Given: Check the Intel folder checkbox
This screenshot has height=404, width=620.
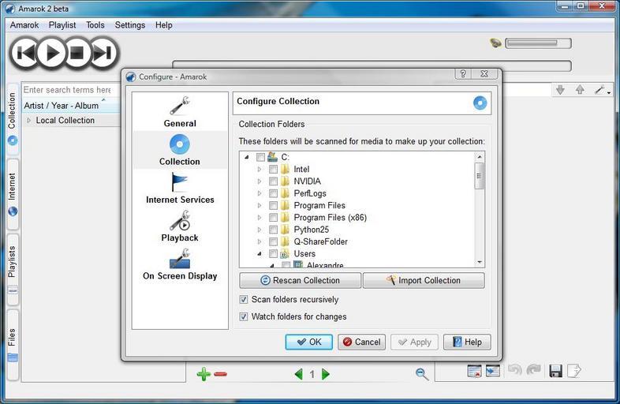Looking at the screenshot, I should pyautogui.click(x=273, y=170).
